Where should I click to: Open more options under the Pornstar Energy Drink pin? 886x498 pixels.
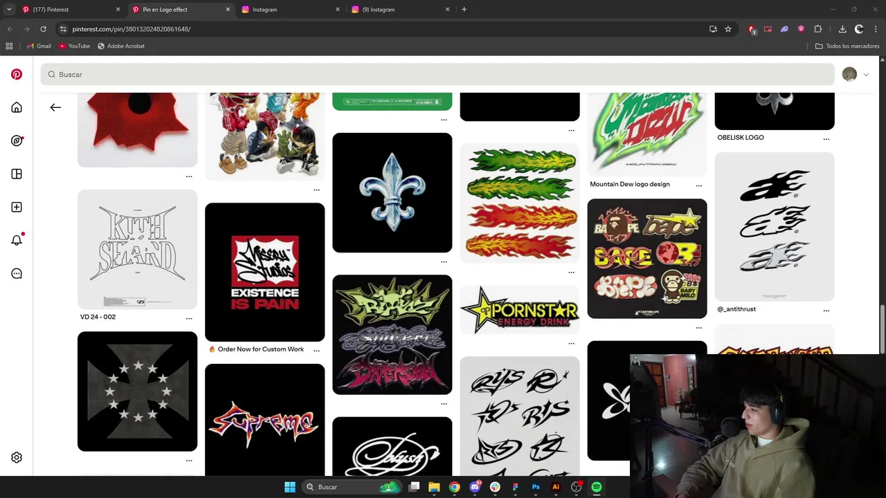[x=571, y=343]
